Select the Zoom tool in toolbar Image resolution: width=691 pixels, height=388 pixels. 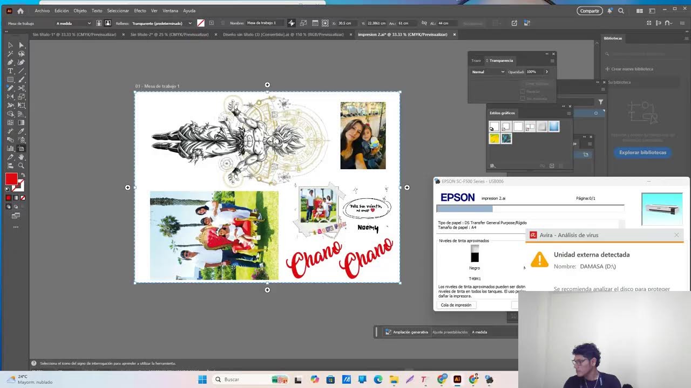point(22,165)
